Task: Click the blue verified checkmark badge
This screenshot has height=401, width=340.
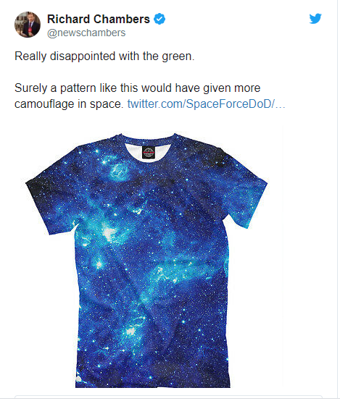Action: pyautogui.click(x=159, y=19)
